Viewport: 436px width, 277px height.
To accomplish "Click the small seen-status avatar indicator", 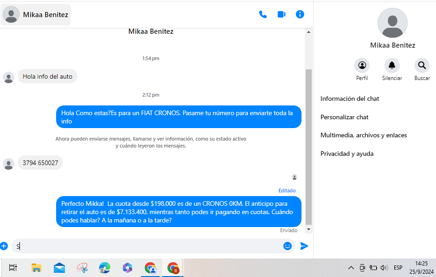I will [295, 177].
